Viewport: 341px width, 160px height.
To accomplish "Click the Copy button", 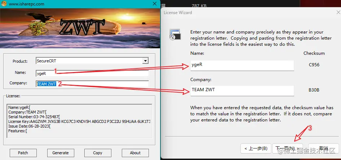I will click(x=98, y=153).
